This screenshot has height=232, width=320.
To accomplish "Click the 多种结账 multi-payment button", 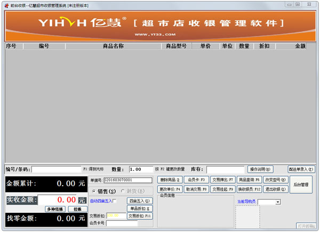I will click(x=55, y=209).
